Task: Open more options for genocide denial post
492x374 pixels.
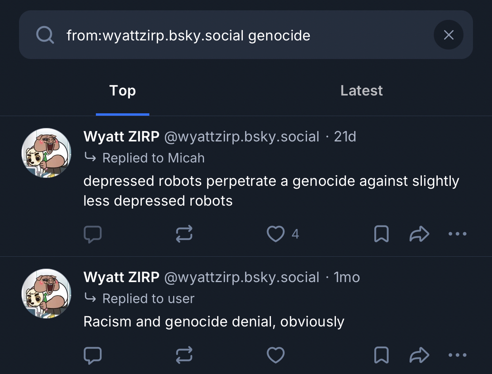Action: click(458, 355)
